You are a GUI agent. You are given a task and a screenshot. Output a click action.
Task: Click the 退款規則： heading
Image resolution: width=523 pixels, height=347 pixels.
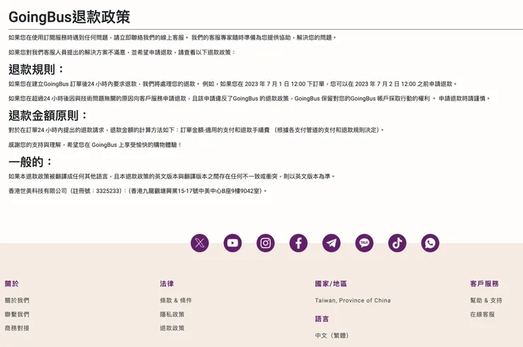pyautogui.click(x=37, y=69)
